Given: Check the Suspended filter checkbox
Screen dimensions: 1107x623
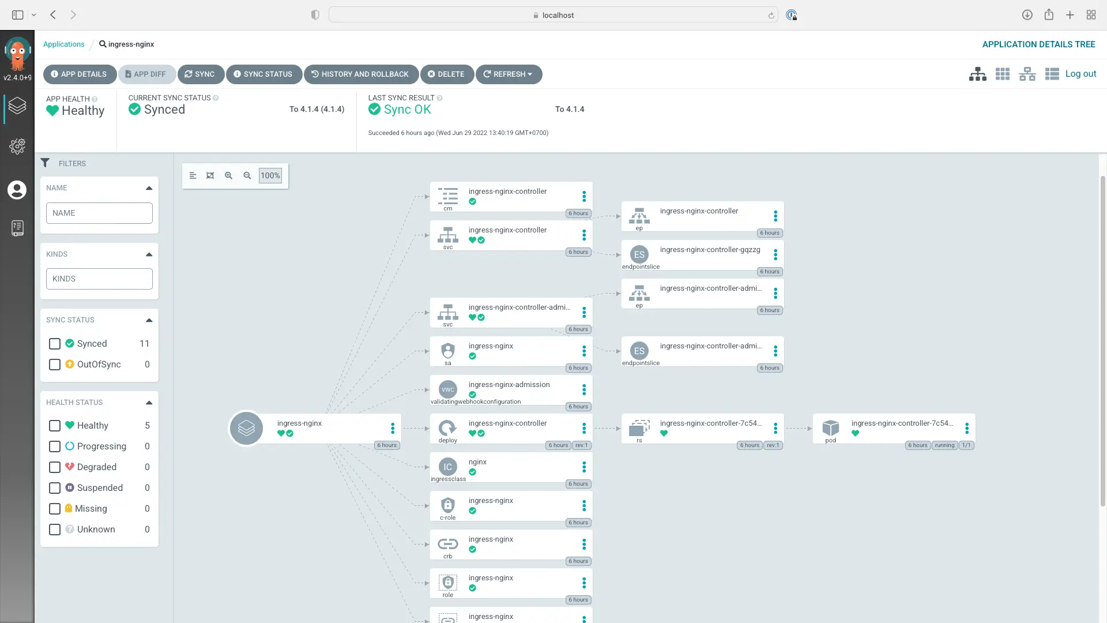Looking at the screenshot, I should 55,488.
